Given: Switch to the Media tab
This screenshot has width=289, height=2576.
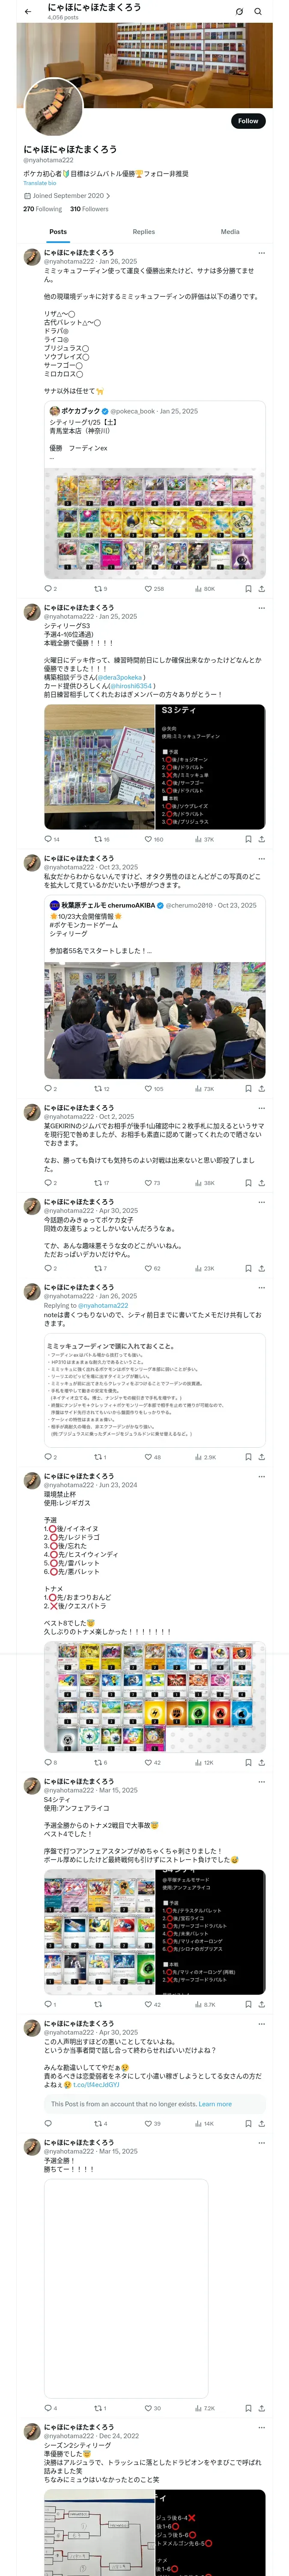Looking at the screenshot, I should click(x=229, y=232).
